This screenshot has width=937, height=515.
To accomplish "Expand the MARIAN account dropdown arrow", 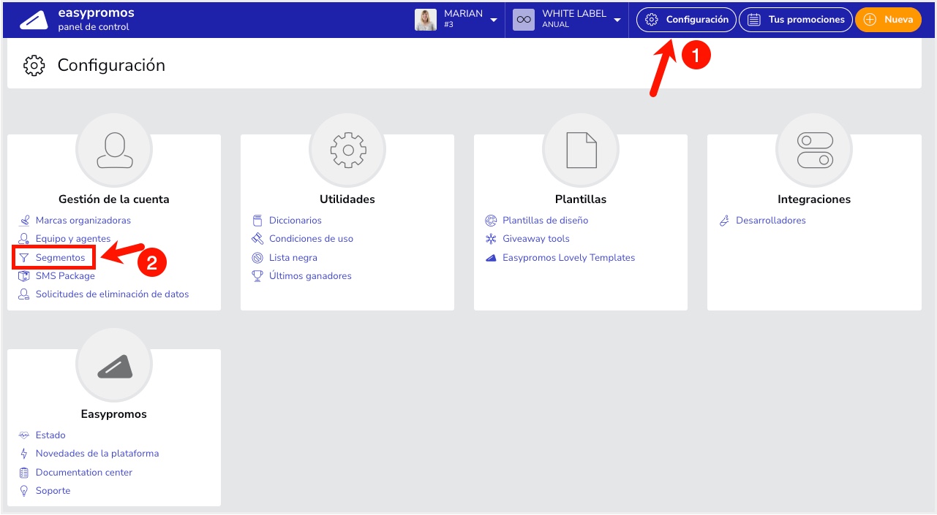I will point(494,20).
